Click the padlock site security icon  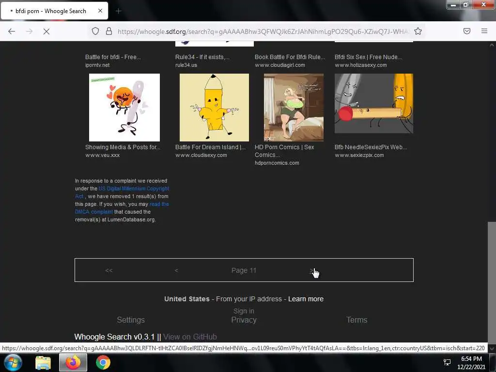[x=109, y=31]
